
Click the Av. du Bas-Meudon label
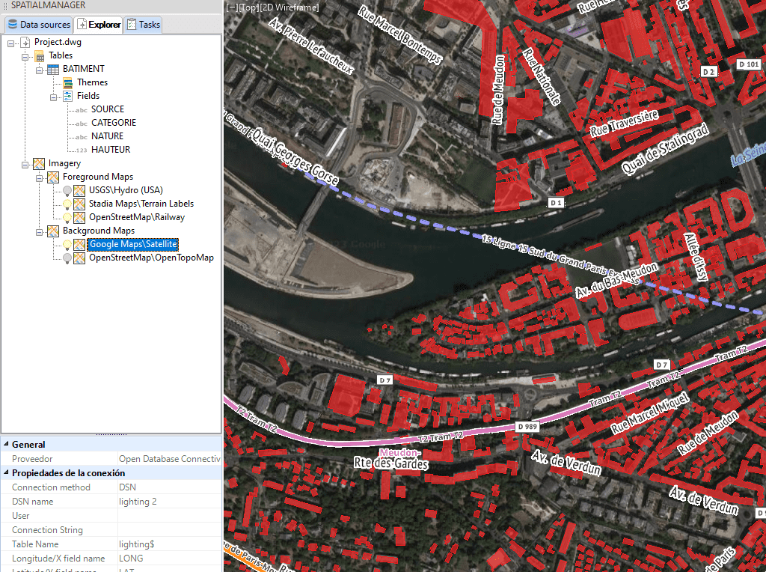coord(616,280)
